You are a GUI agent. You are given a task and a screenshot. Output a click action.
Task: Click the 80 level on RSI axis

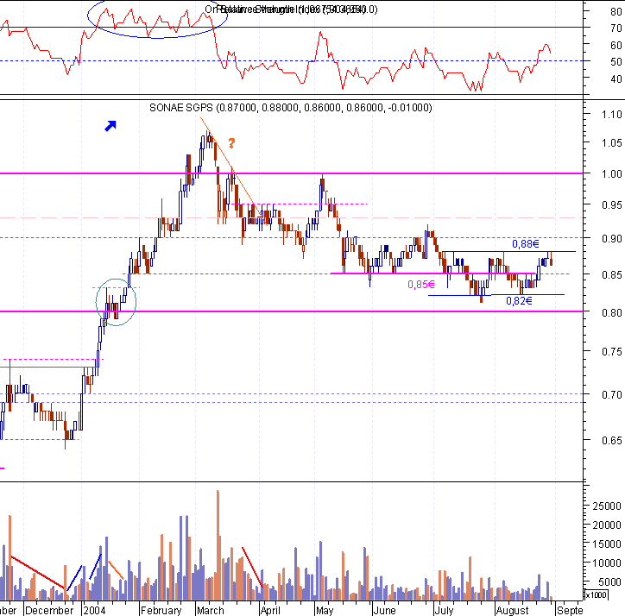point(616,11)
